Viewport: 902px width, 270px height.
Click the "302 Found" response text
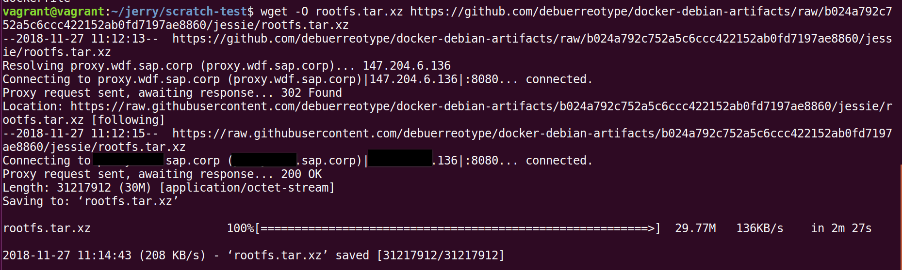[312, 92]
